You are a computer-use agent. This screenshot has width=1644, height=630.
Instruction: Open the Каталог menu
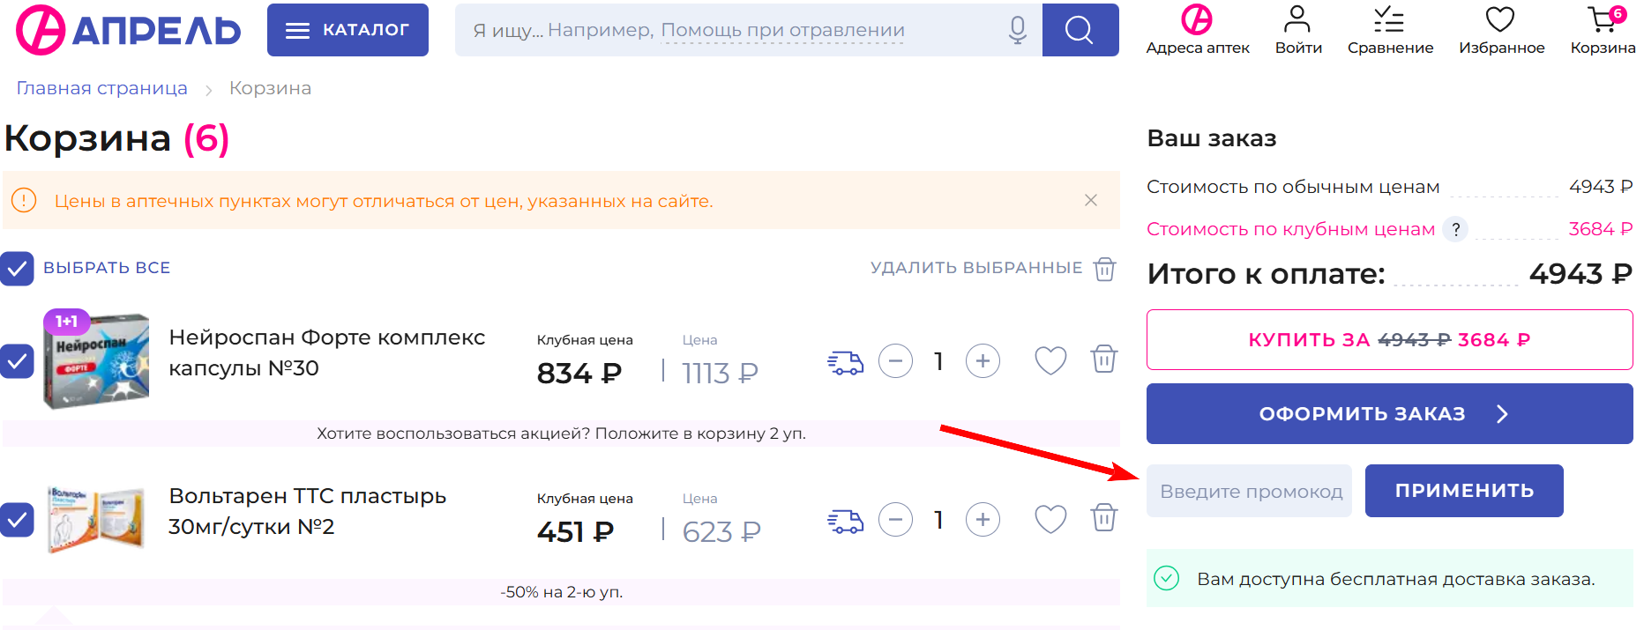[x=347, y=30]
